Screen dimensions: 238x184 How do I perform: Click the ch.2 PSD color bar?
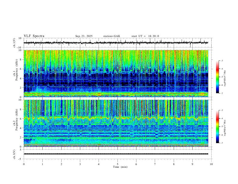[217, 127]
